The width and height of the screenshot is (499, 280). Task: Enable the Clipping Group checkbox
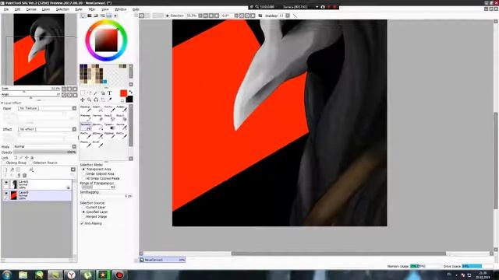(4, 163)
